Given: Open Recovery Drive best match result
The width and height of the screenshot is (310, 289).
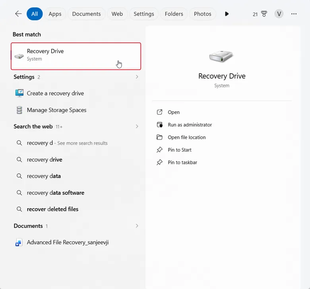Looking at the screenshot, I should point(76,56).
